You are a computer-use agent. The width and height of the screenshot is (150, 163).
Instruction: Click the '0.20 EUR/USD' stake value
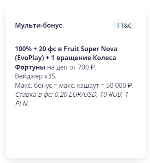(x=76, y=95)
